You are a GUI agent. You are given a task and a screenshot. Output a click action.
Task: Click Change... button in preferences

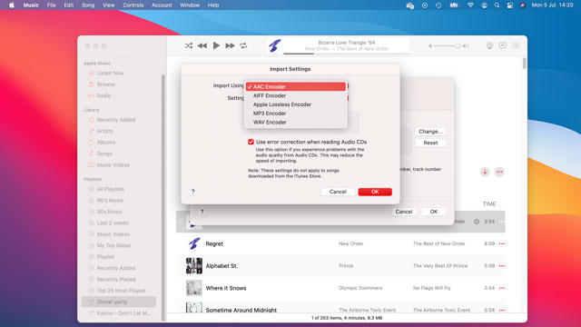(430, 132)
